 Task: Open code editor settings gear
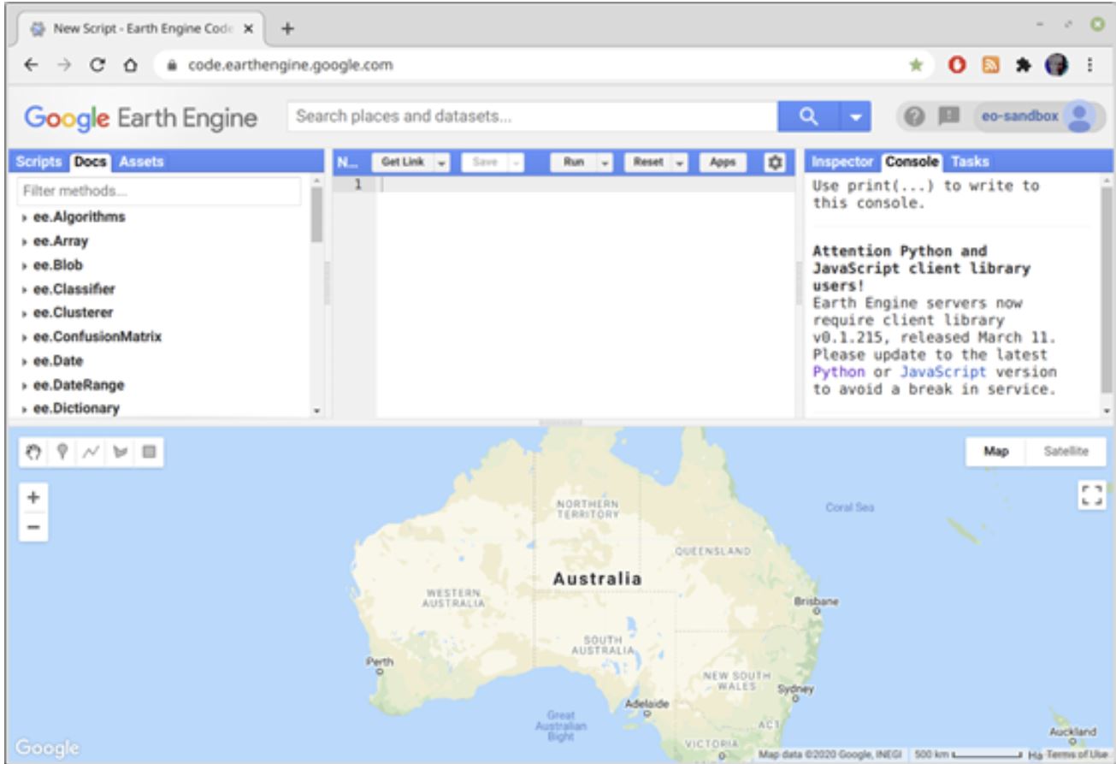[775, 162]
